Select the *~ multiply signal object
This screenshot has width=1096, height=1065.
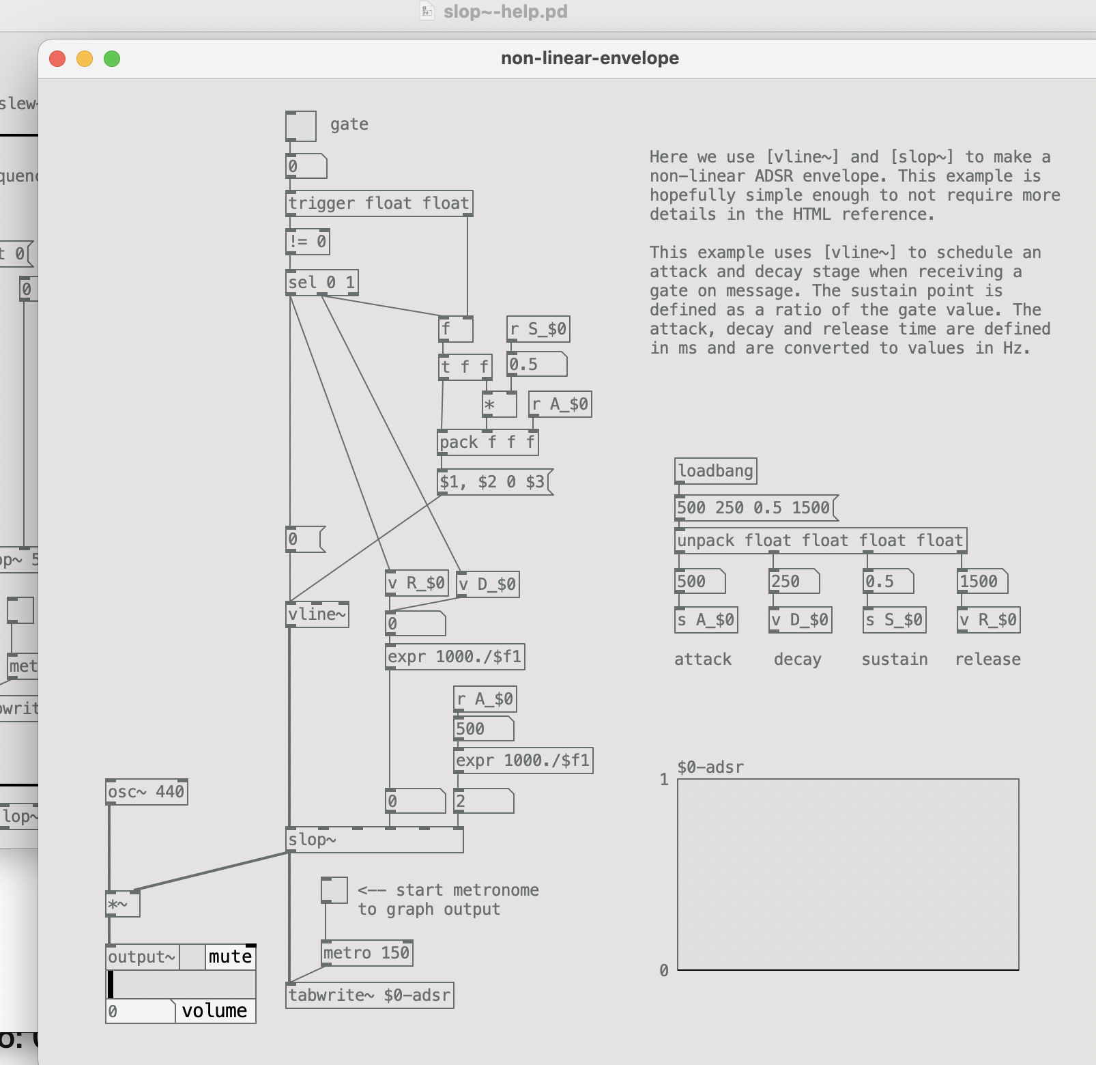(123, 904)
